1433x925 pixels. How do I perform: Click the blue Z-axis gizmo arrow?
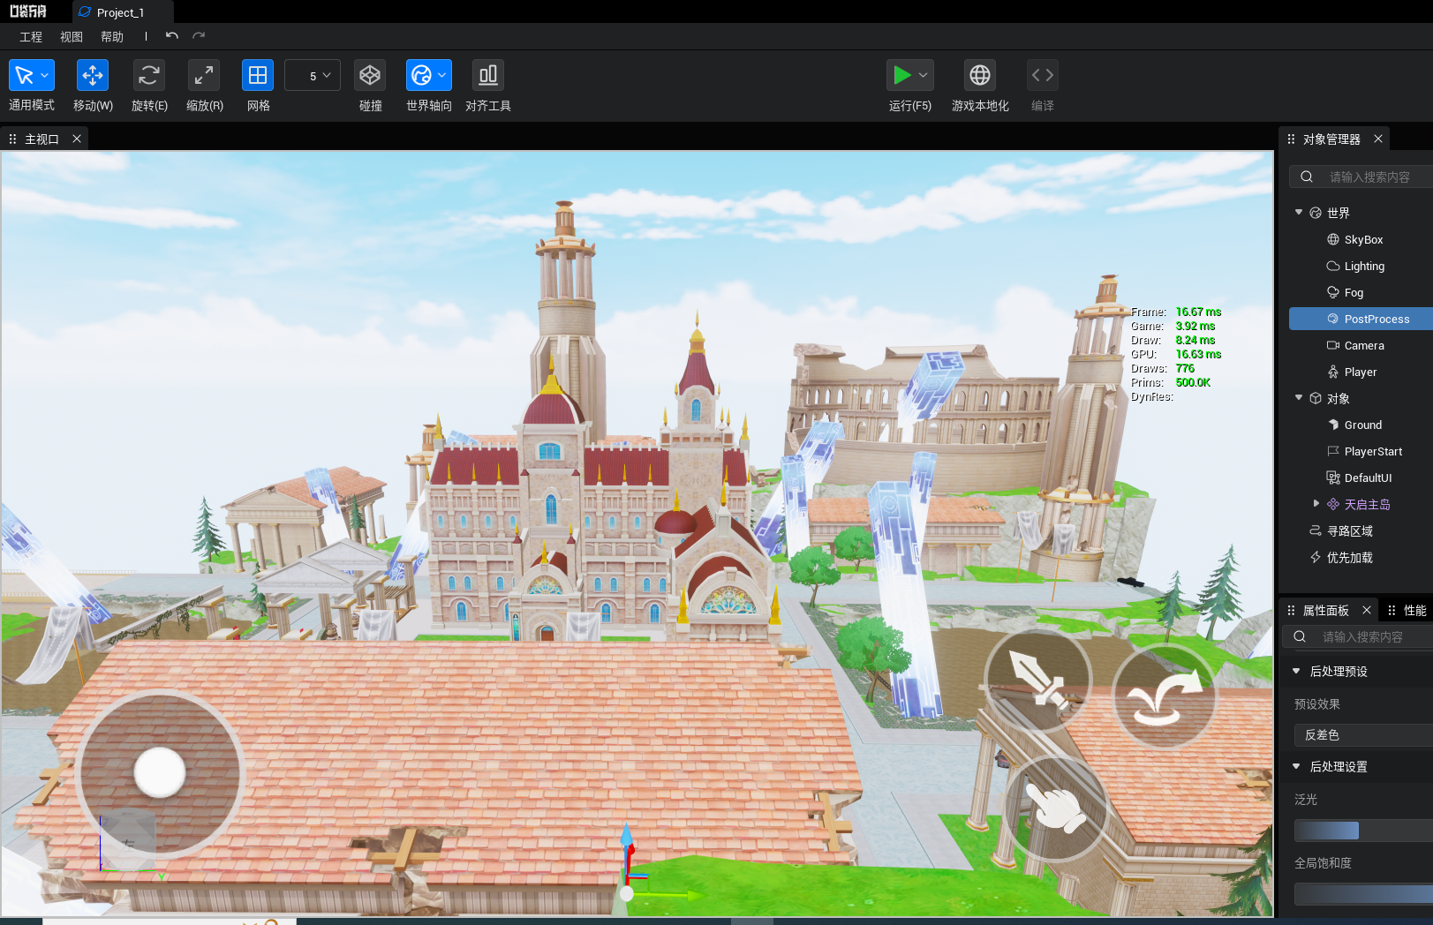click(x=627, y=838)
